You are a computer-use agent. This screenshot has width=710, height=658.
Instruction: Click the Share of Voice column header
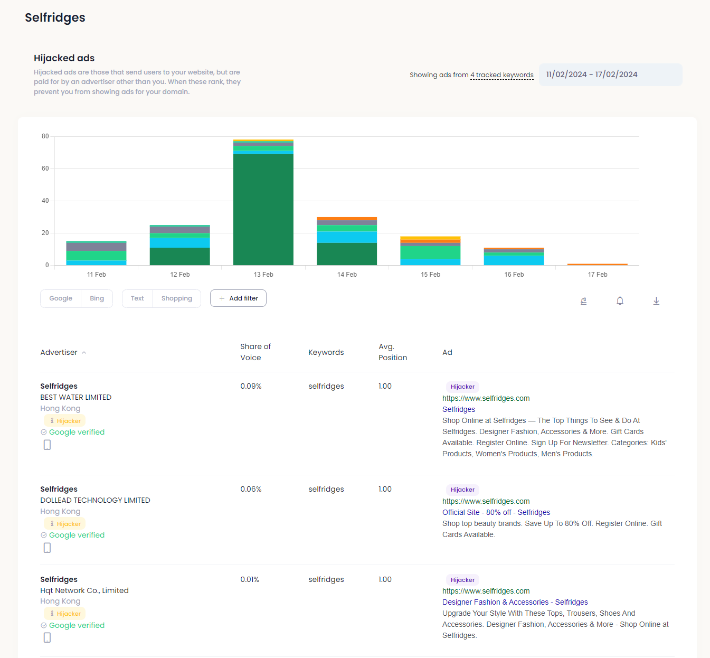[255, 352]
